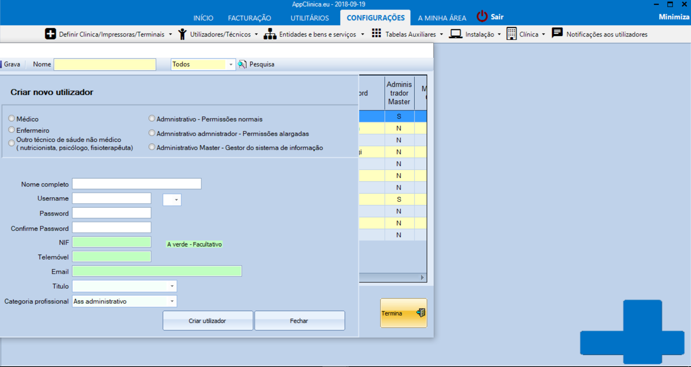The height and width of the screenshot is (367, 691).
Task: Click the Nome completo field
Action: click(137, 184)
